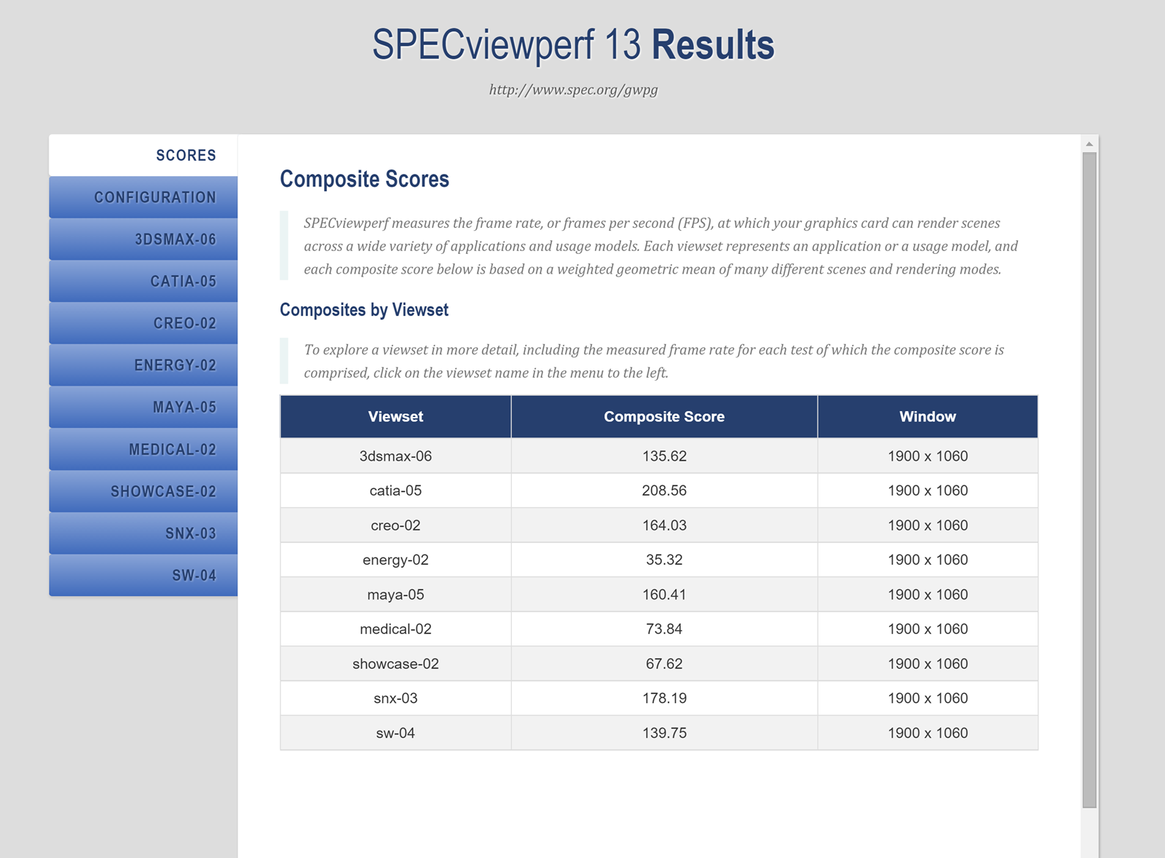Open the 3DSMAX-06 viewset details
1165x858 pixels.
pyautogui.click(x=175, y=239)
